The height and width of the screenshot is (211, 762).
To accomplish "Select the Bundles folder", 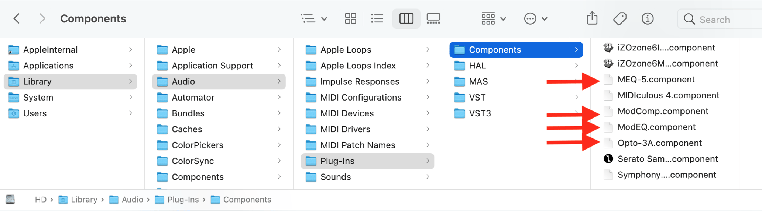I will point(219,113).
